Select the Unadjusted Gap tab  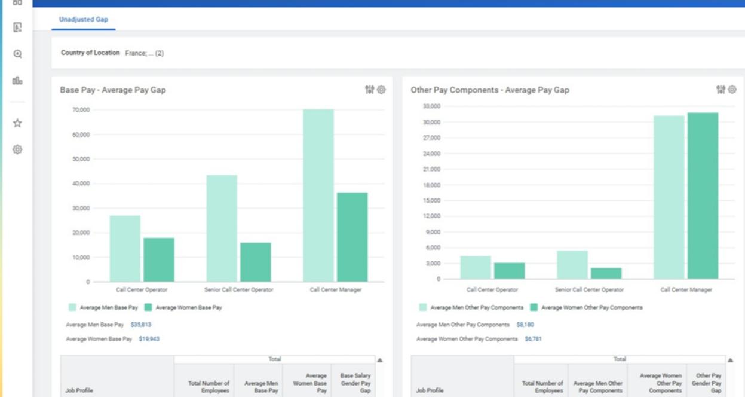pos(84,20)
